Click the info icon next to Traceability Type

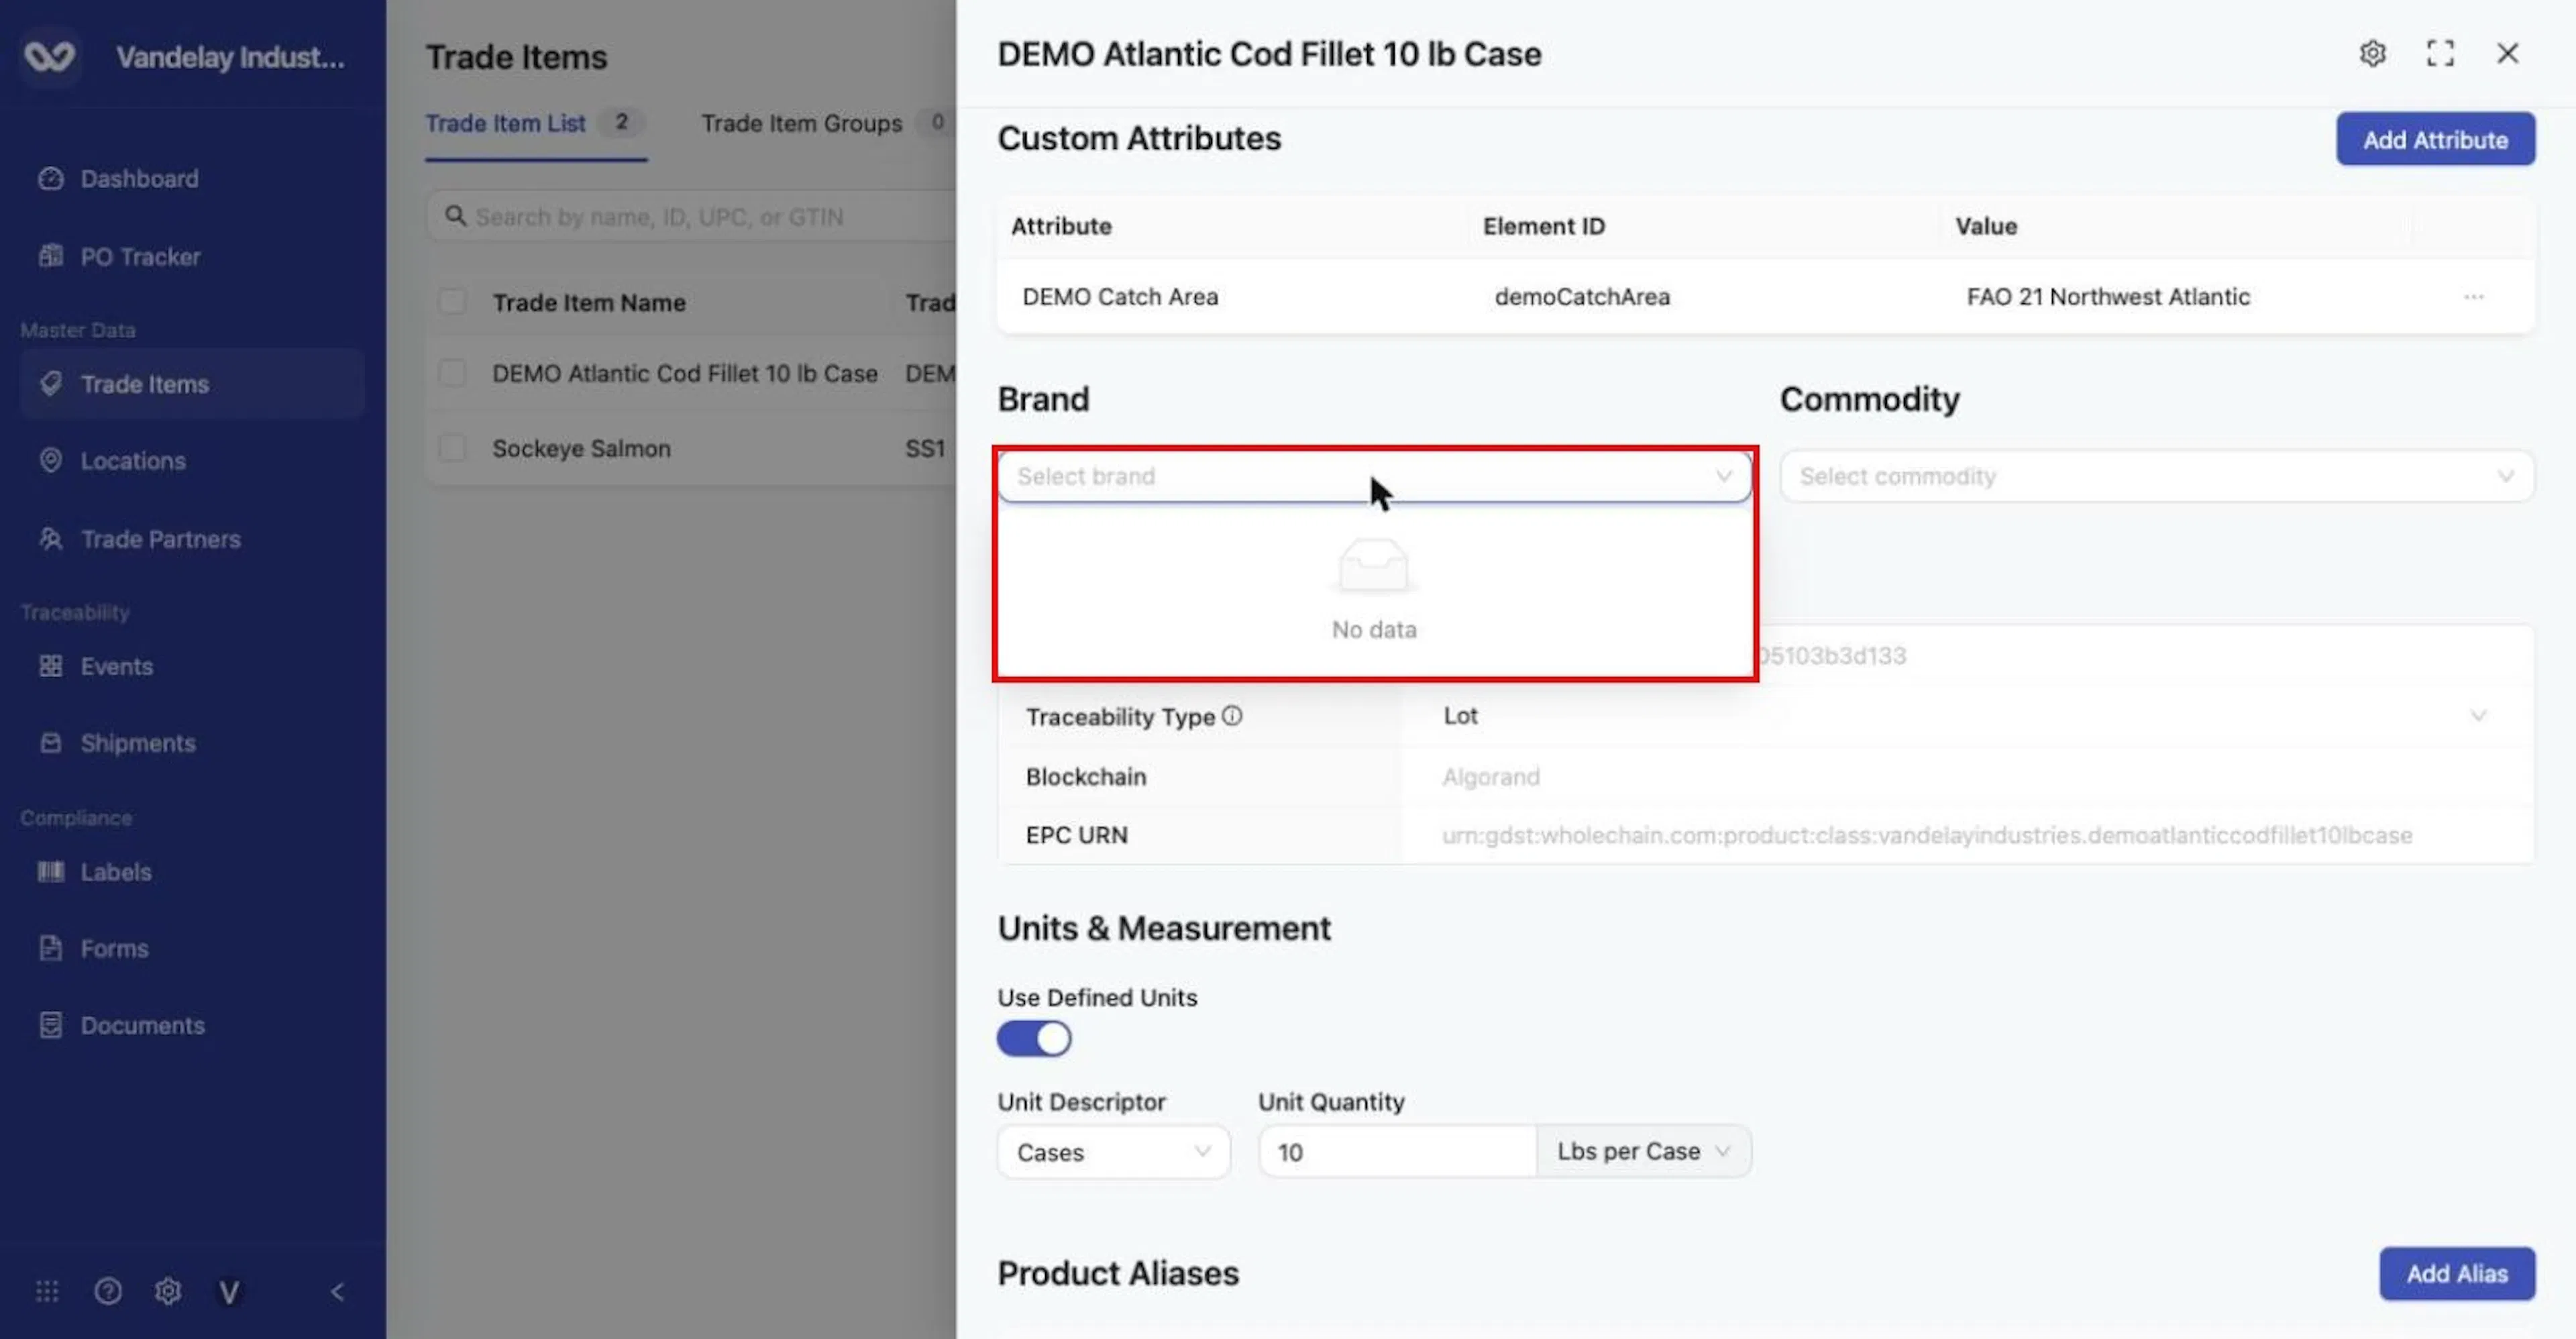(1232, 716)
